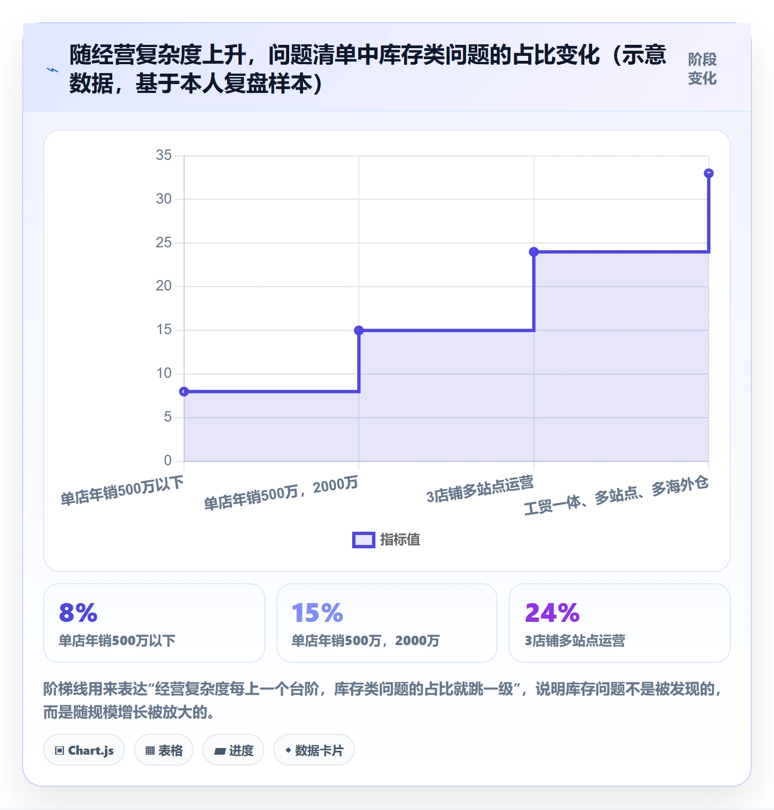The width and height of the screenshot is (774, 810).
Task: Click the data point at value 24
Action: click(x=534, y=252)
